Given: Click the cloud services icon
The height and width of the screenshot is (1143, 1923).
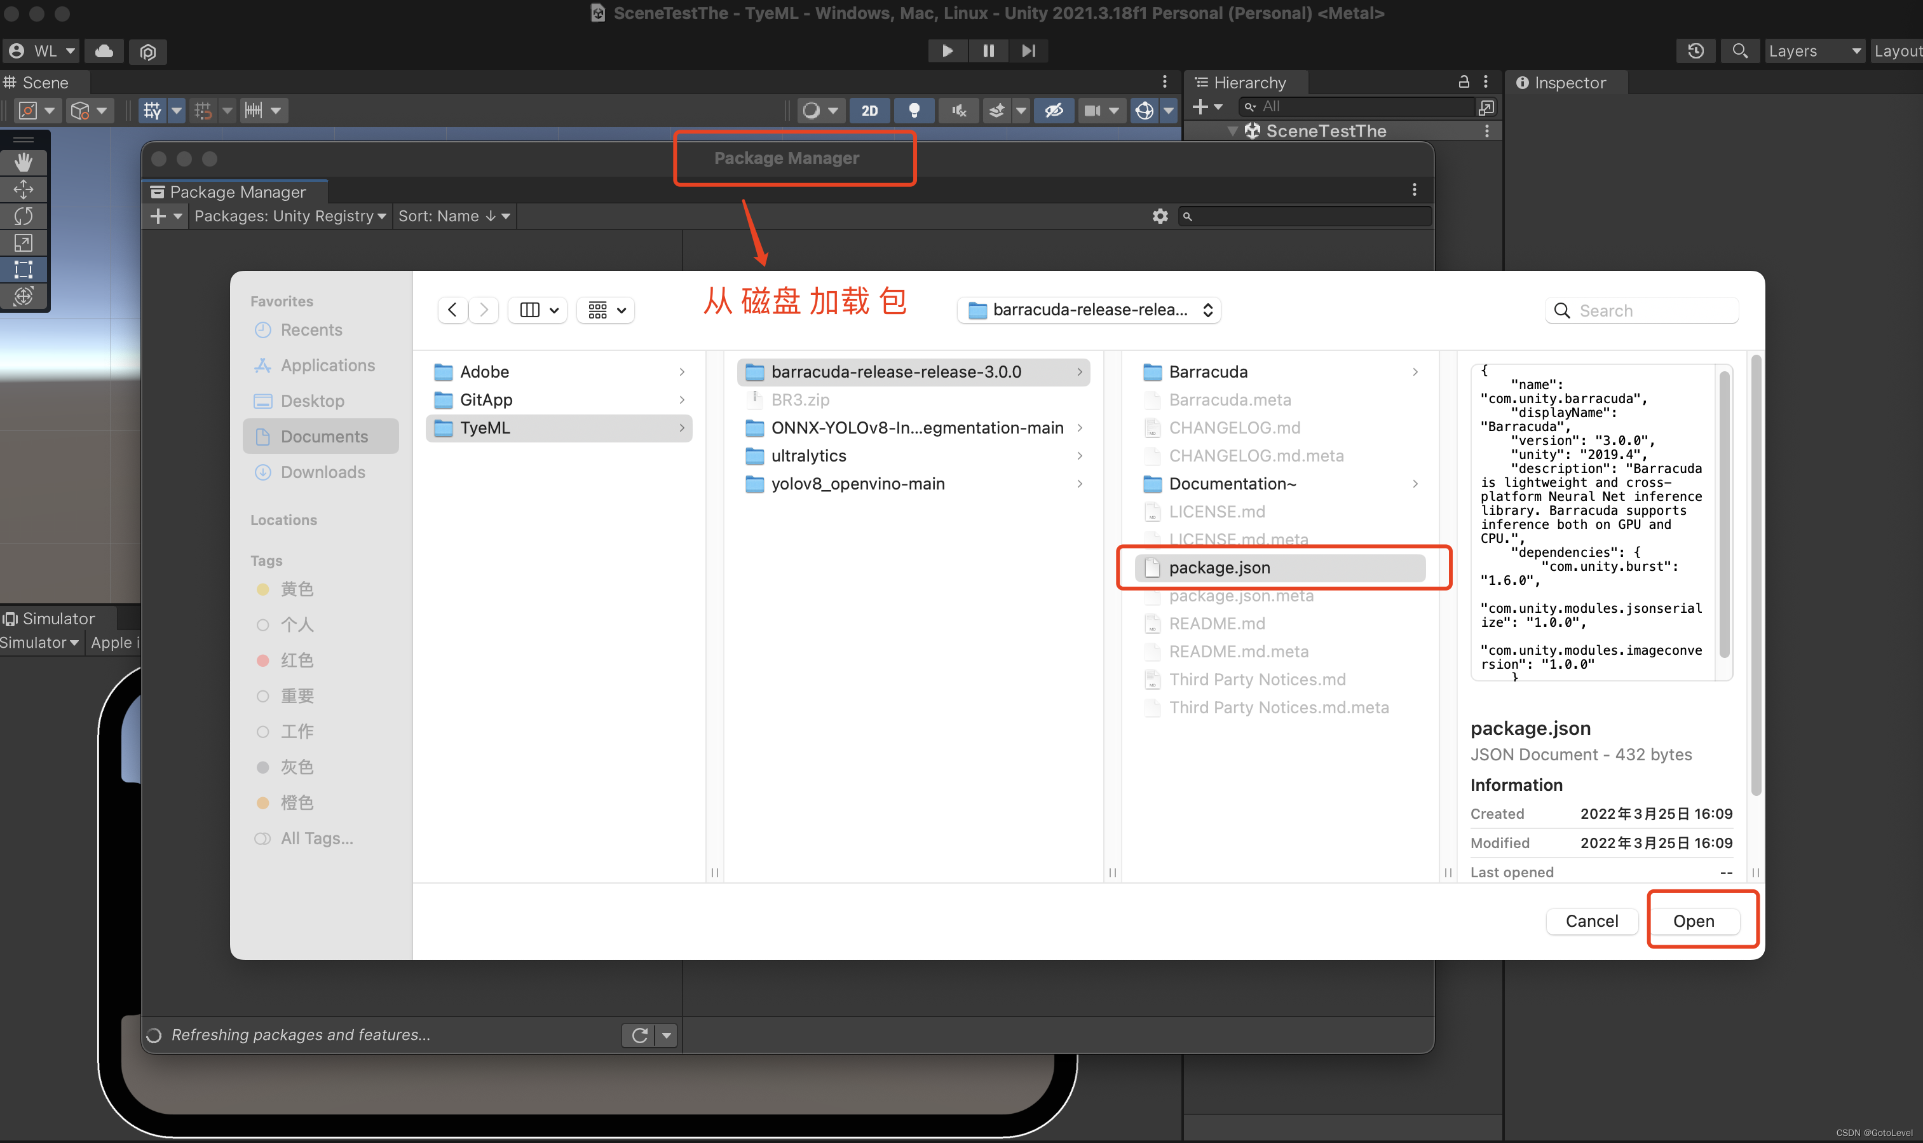Looking at the screenshot, I should (x=104, y=51).
